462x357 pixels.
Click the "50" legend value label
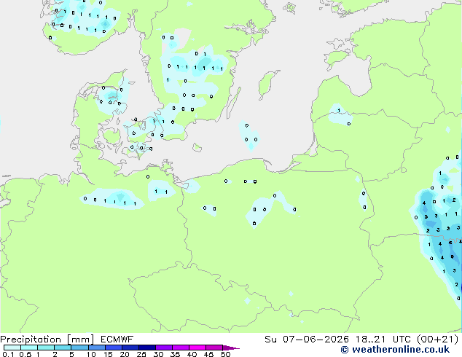click(x=225, y=354)
